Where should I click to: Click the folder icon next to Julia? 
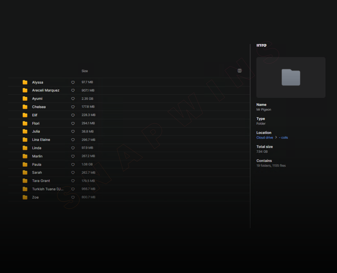point(25,131)
